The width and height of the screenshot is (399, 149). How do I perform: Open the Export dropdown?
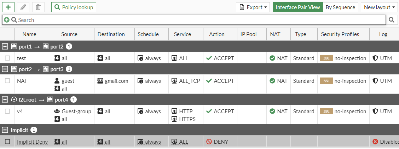pos(253,7)
